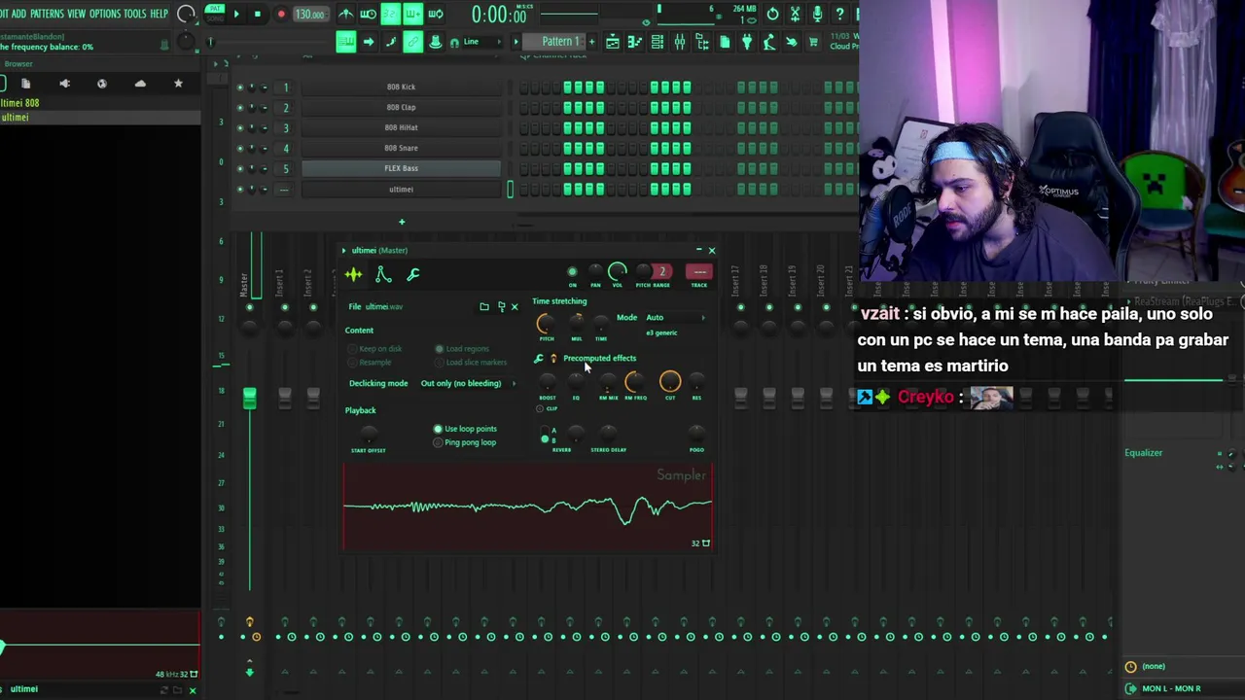Click the microphone recording icon at top right
The height and width of the screenshot is (700, 1245).
pos(817,14)
